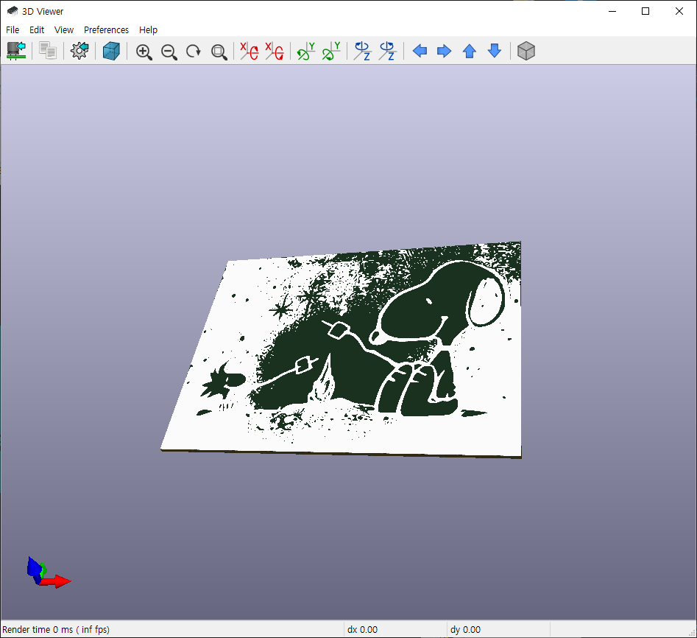Rotate Y counterclockwise icon
The height and width of the screenshot is (638, 697).
click(331, 51)
